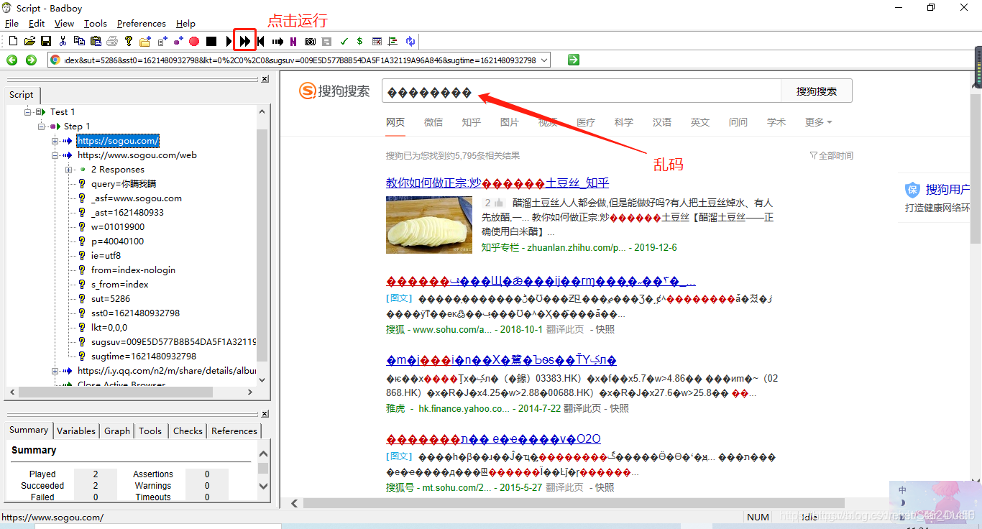The height and width of the screenshot is (529, 982).
Task: Open help with yellow question mark toolbar icon
Action: tap(129, 42)
